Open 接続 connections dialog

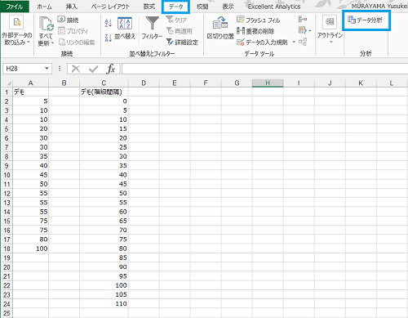pos(68,20)
